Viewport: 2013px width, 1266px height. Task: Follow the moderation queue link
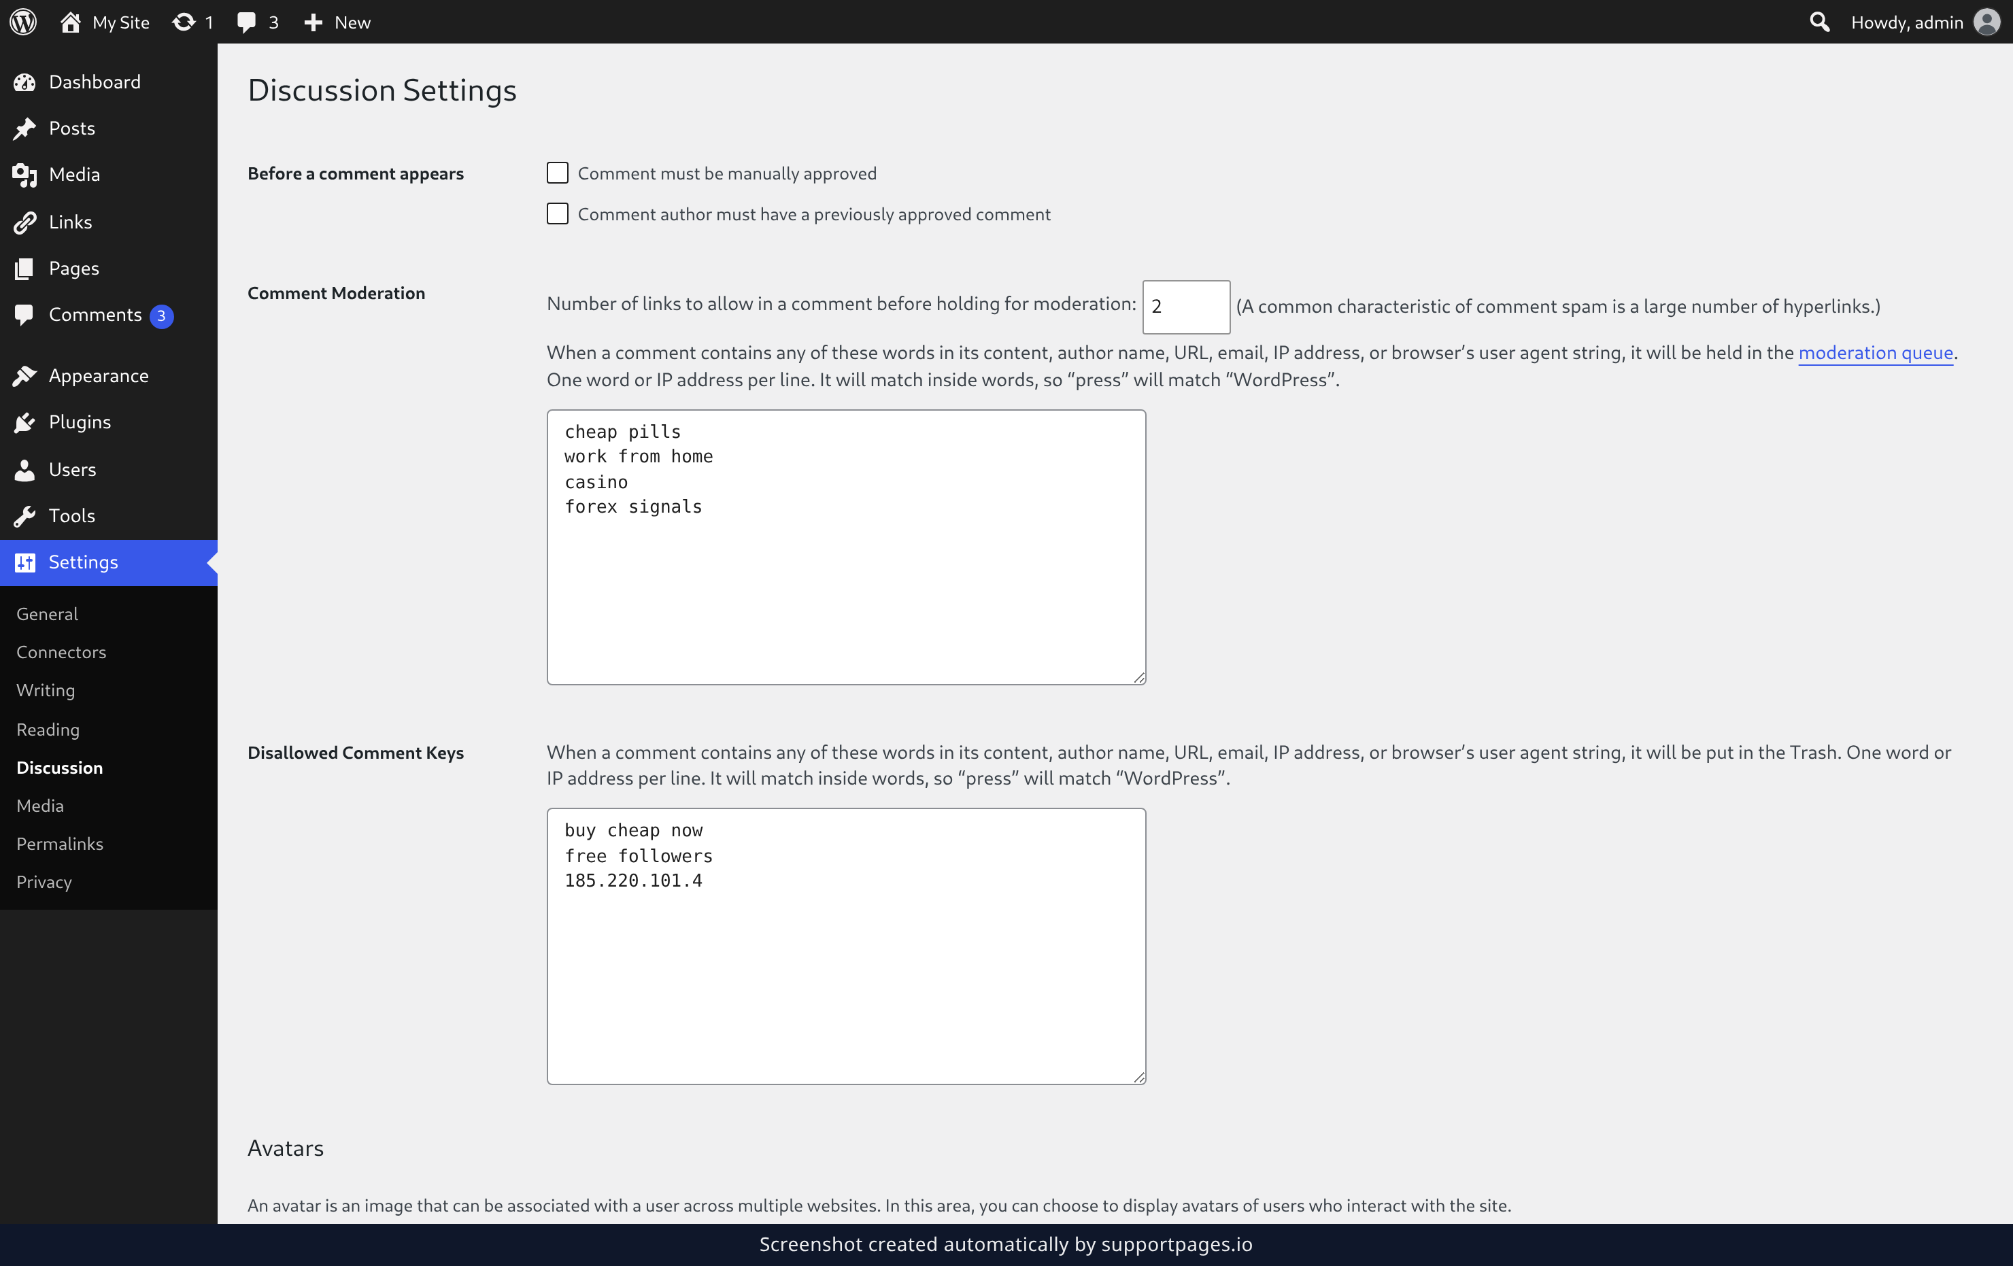point(1875,353)
